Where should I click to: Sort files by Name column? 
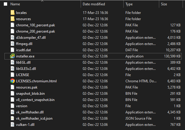pyautogui.click(x=15, y=4)
